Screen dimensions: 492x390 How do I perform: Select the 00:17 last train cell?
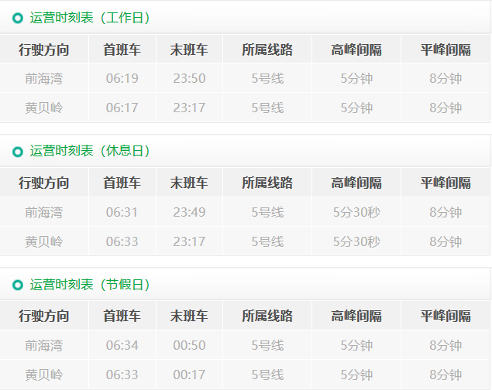pyautogui.click(x=189, y=375)
